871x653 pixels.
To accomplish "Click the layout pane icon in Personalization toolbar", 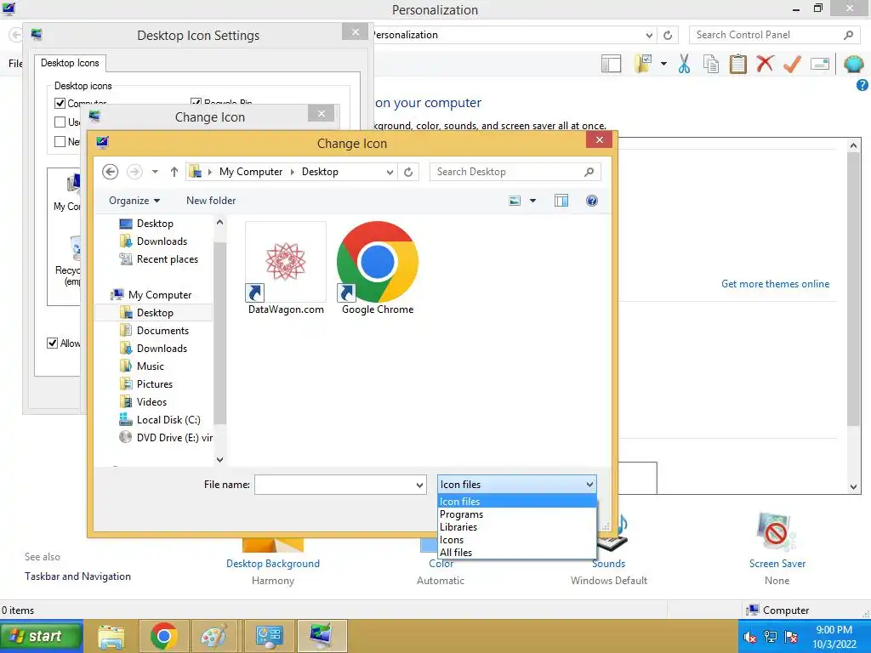I will click(x=611, y=64).
